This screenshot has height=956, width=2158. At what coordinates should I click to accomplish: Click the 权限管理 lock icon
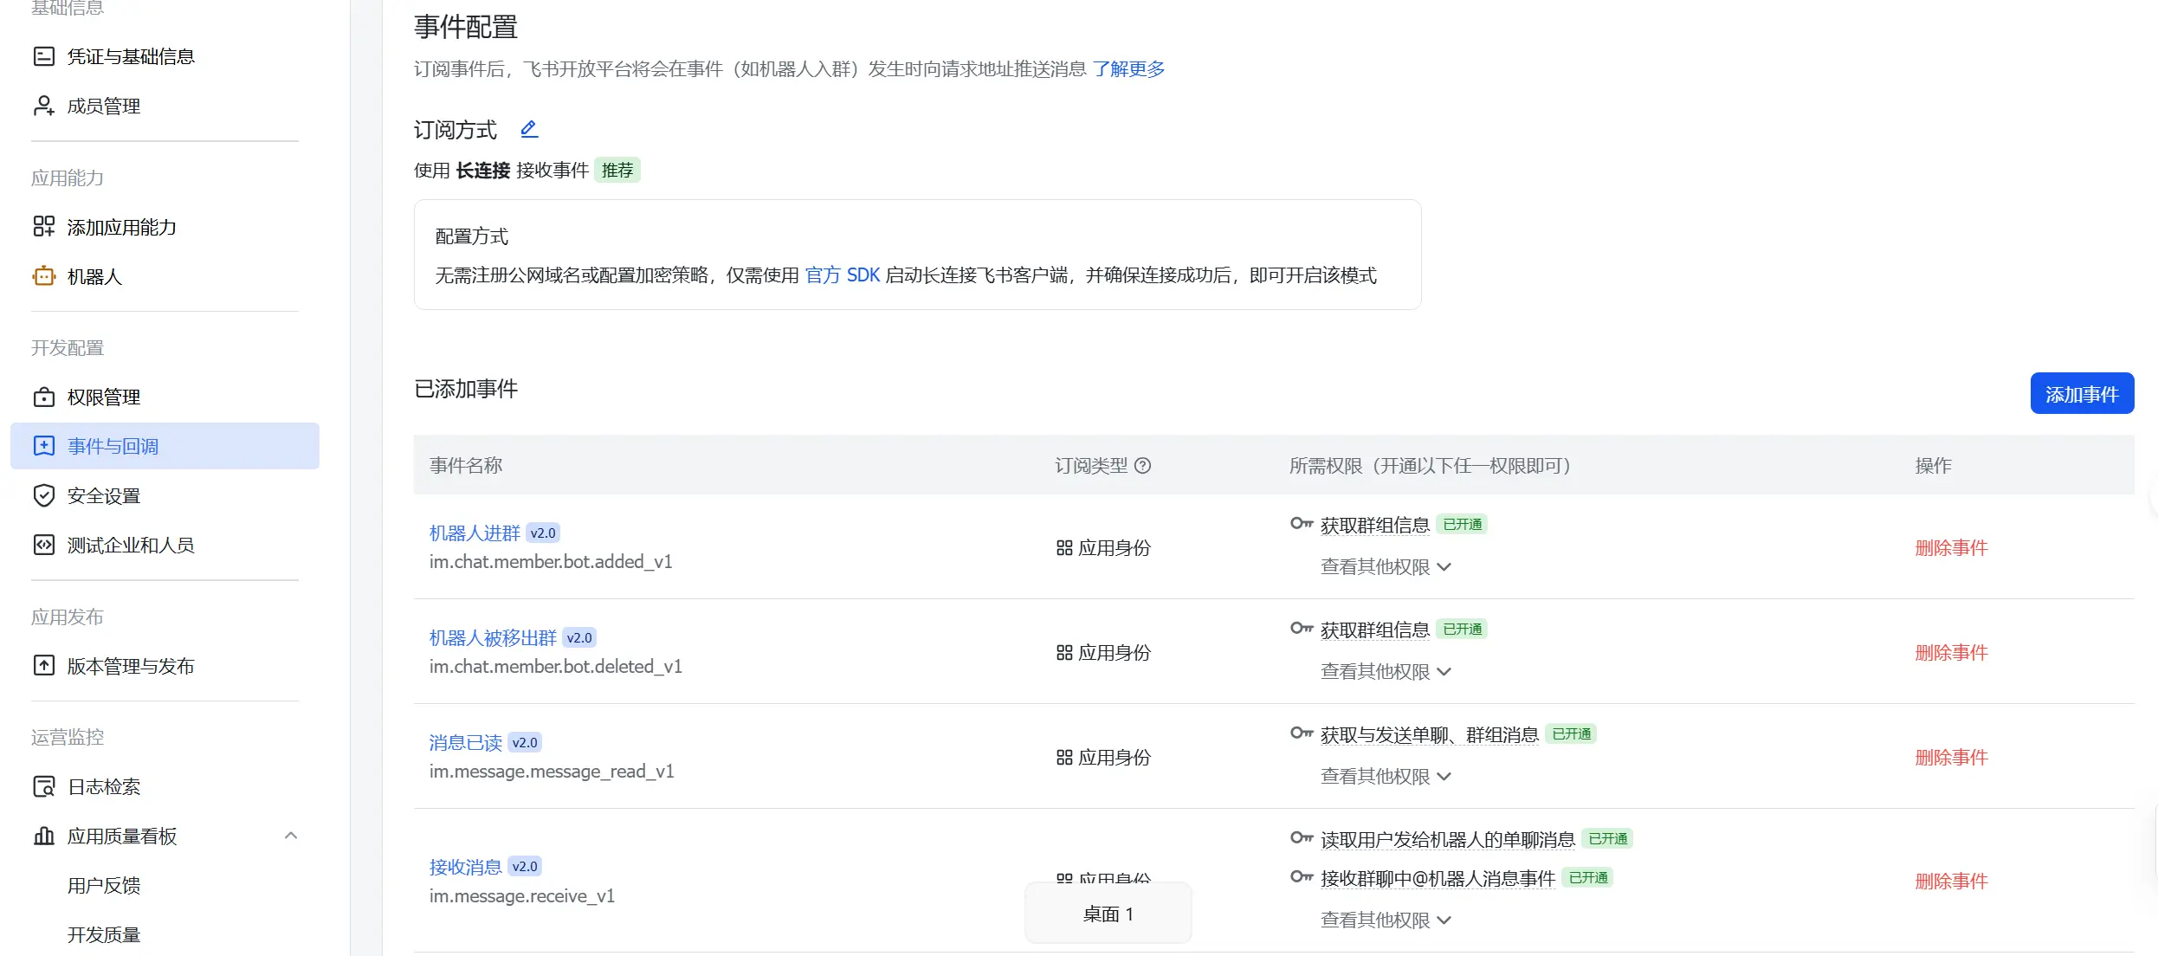pos(43,397)
